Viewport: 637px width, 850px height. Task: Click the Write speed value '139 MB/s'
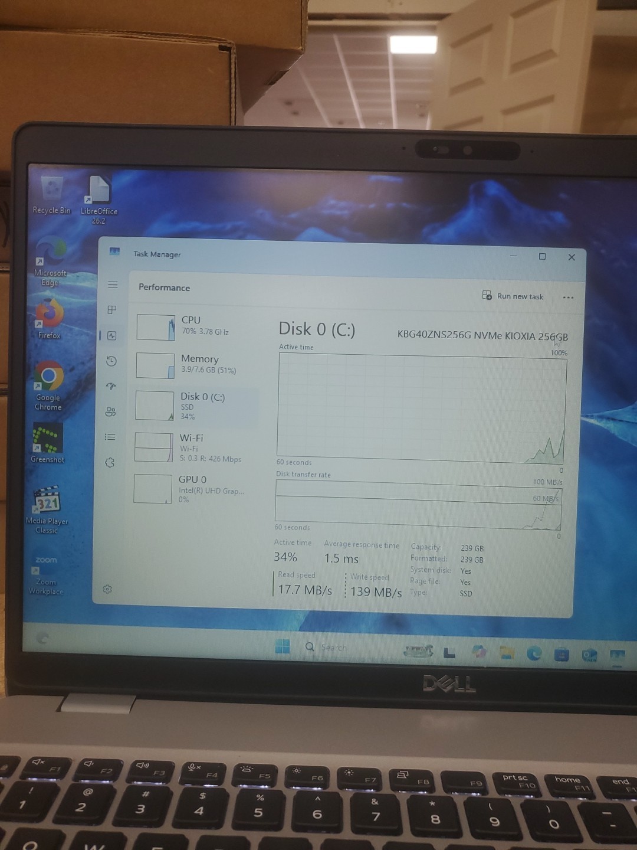click(x=376, y=591)
